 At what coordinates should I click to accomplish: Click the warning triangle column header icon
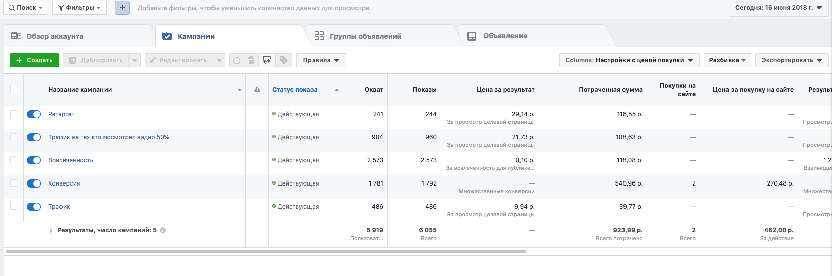[257, 90]
